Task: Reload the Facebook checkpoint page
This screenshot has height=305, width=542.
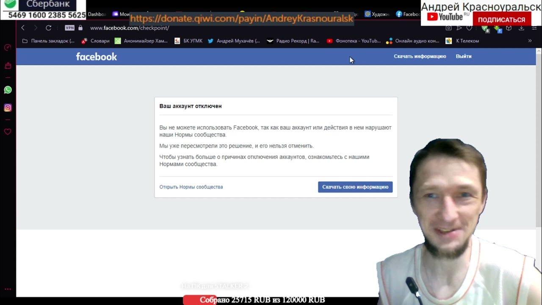Action: 48,28
